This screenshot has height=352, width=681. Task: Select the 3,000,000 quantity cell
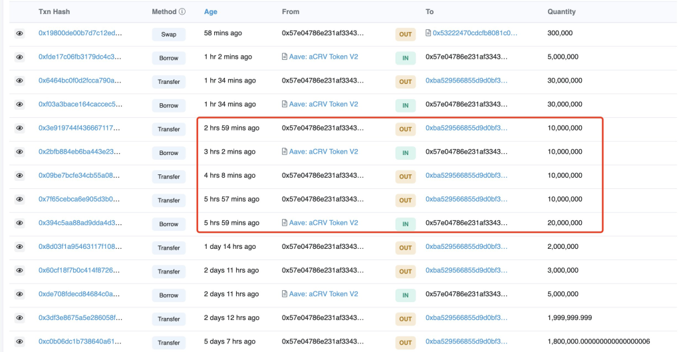pos(563,270)
